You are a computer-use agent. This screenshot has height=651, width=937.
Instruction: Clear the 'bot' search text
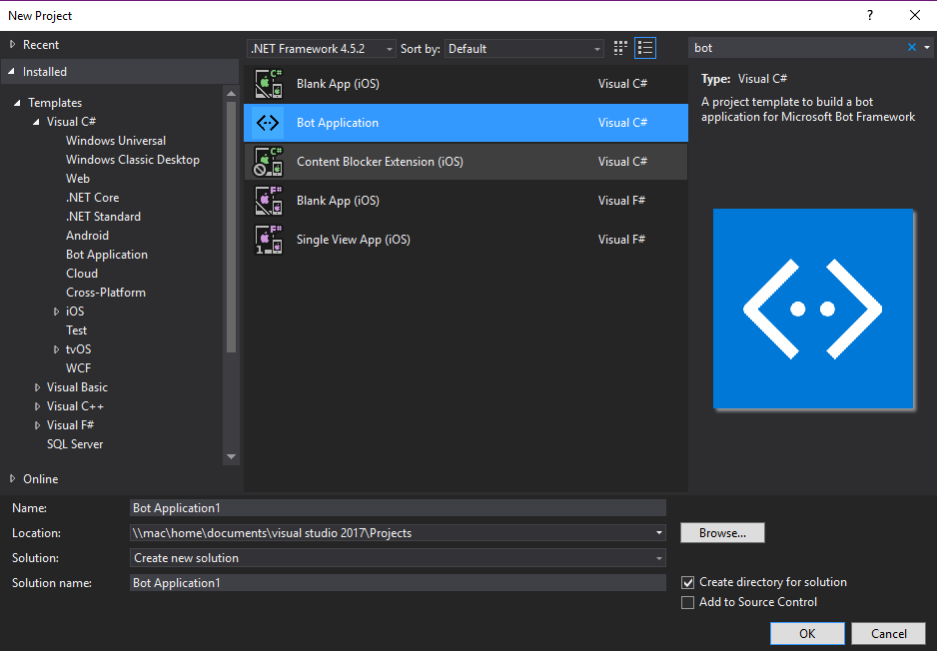912,47
